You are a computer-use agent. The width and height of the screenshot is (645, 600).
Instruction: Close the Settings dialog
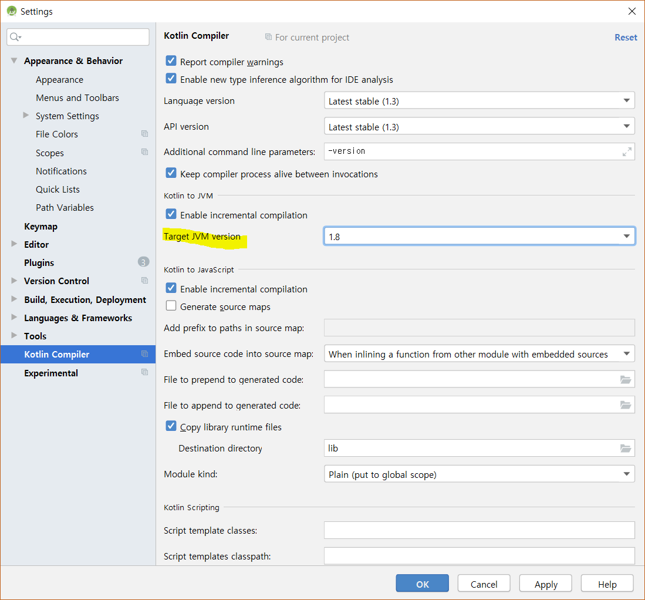(632, 11)
